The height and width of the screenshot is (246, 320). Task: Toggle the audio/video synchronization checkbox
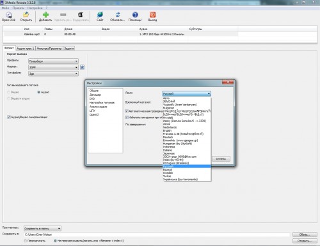(9, 117)
